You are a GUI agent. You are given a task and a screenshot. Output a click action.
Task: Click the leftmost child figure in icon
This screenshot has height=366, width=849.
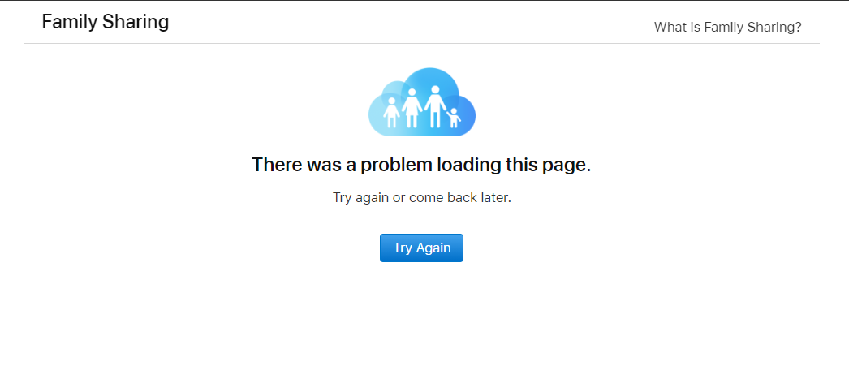pos(391,113)
